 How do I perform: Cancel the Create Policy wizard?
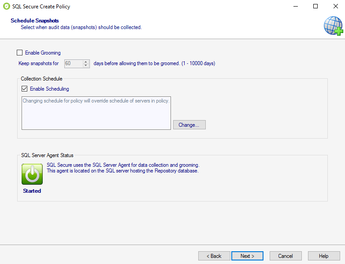pyautogui.click(x=286, y=256)
